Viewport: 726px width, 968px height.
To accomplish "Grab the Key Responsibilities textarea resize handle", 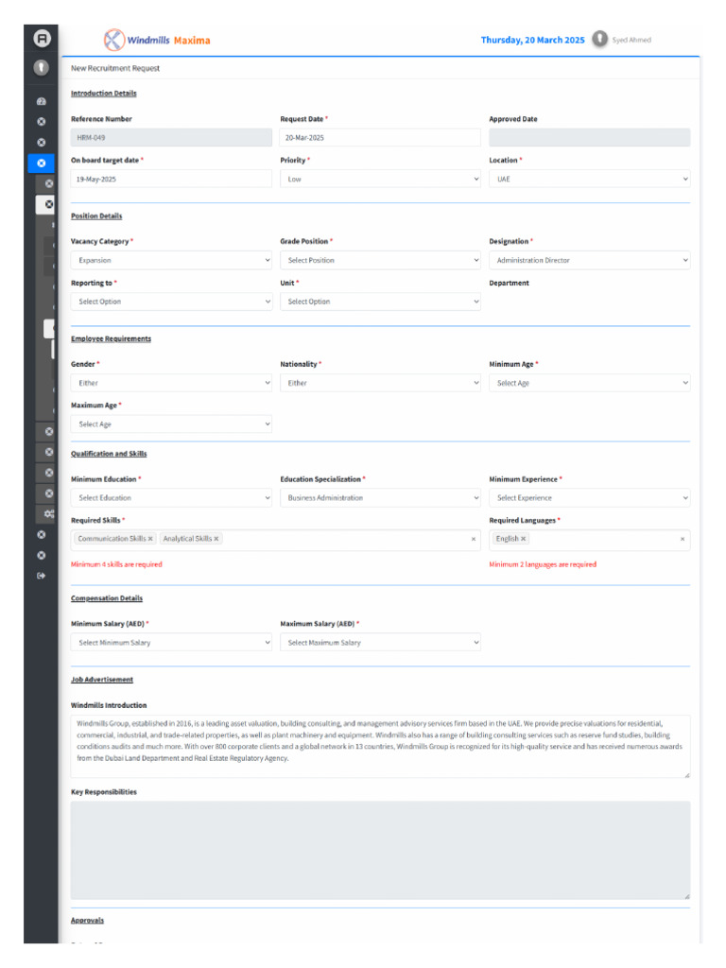I will [686, 896].
